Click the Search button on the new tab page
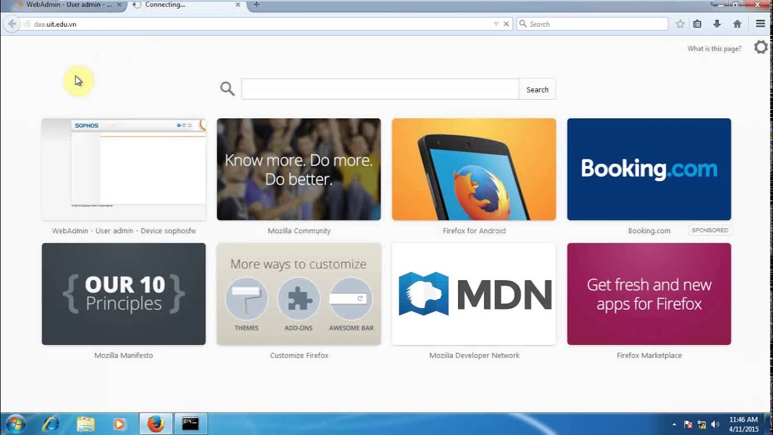Viewport: 773px width, 435px height. [x=537, y=89]
